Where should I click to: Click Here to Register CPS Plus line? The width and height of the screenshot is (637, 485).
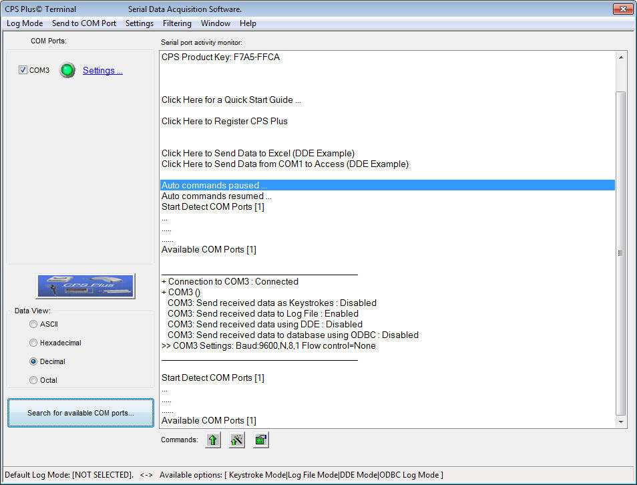224,121
